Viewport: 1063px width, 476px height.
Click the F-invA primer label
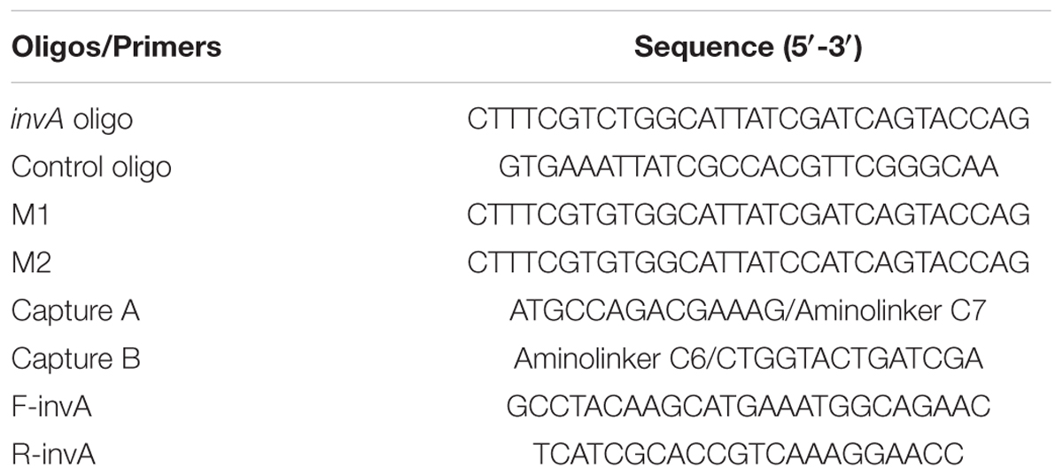[x=52, y=407]
